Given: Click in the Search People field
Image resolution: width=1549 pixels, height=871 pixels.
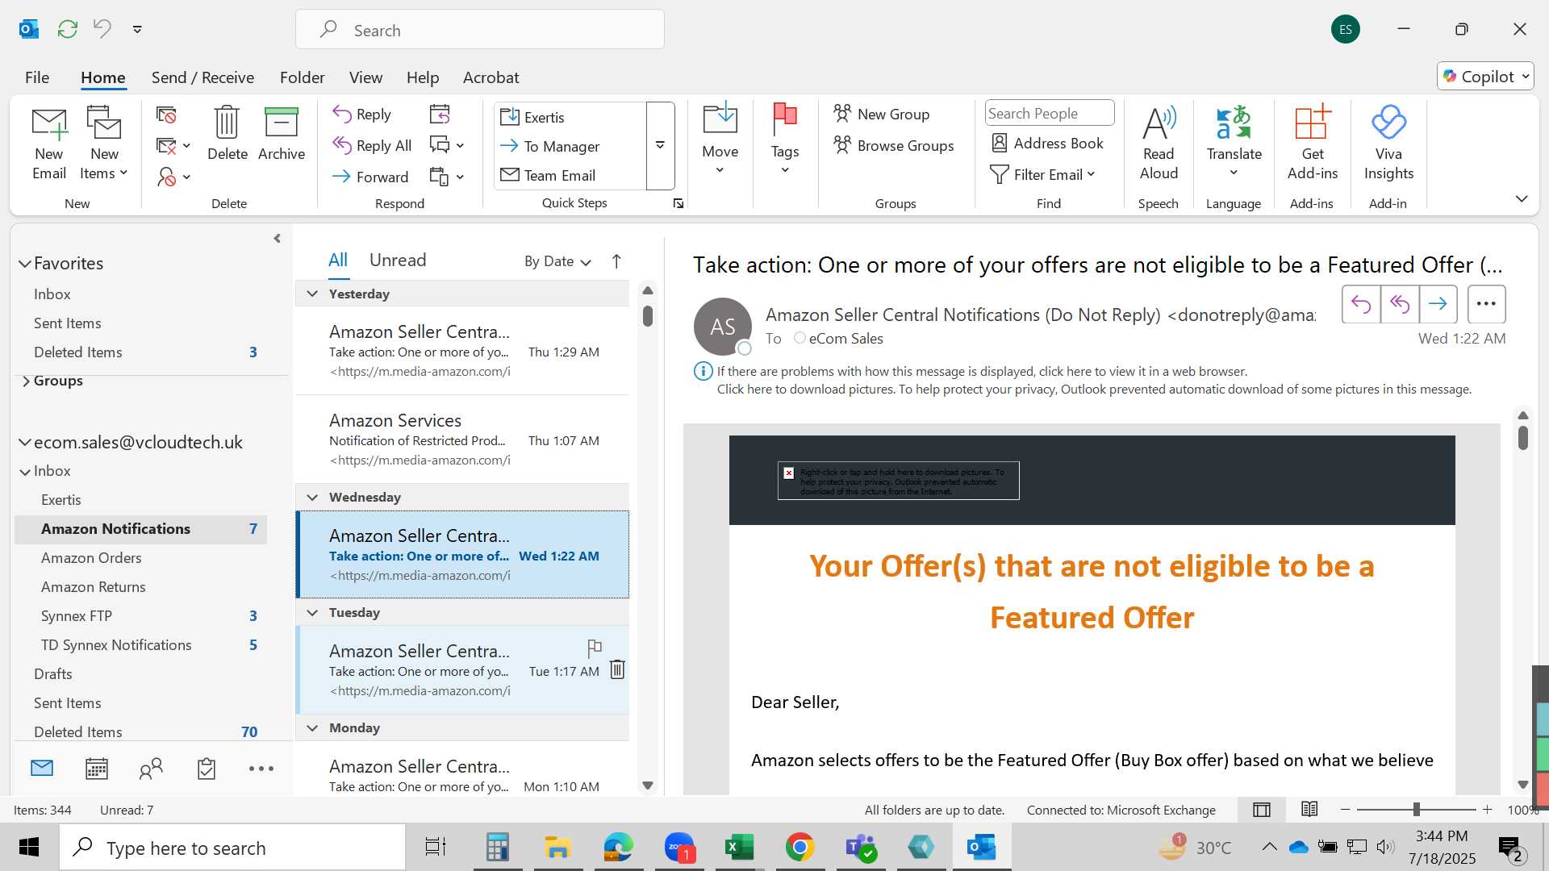Looking at the screenshot, I should 1049,113.
